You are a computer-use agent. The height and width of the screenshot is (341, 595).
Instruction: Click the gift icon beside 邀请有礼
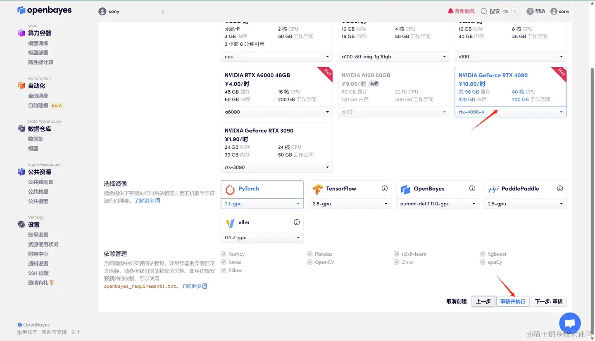pos(52,283)
